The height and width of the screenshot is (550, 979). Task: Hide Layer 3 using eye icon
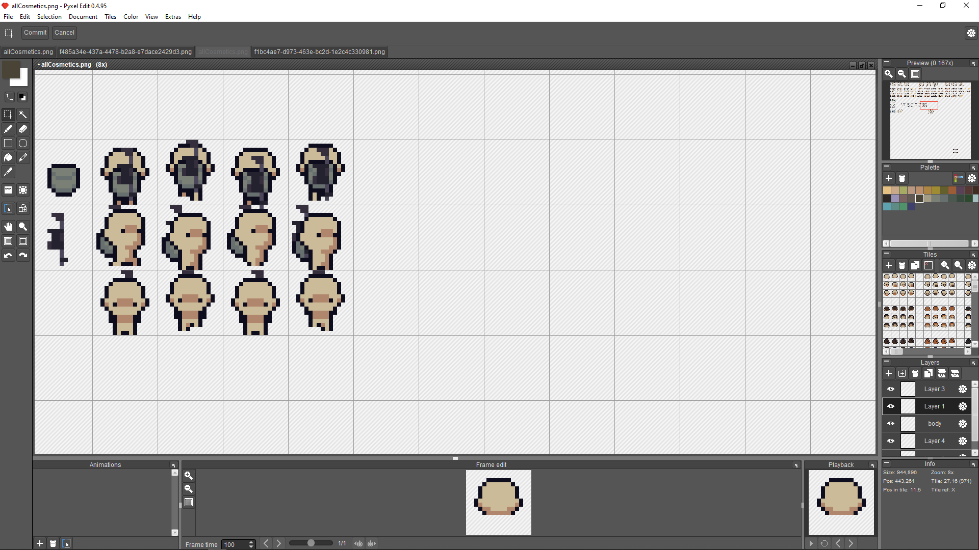point(891,389)
